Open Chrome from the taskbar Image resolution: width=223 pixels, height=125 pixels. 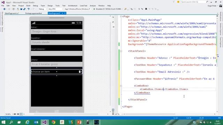53,122
